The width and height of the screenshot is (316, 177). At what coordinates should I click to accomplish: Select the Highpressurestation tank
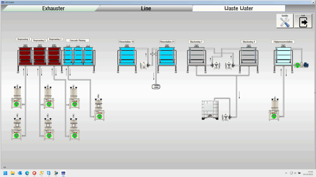click(283, 56)
